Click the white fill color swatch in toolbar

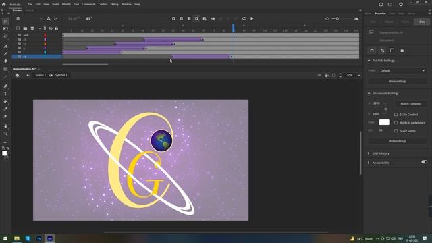(x=5, y=153)
